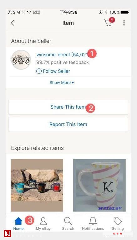Open the Selling tag icon
The height and width of the screenshot is (240, 137).
(x=118, y=221)
